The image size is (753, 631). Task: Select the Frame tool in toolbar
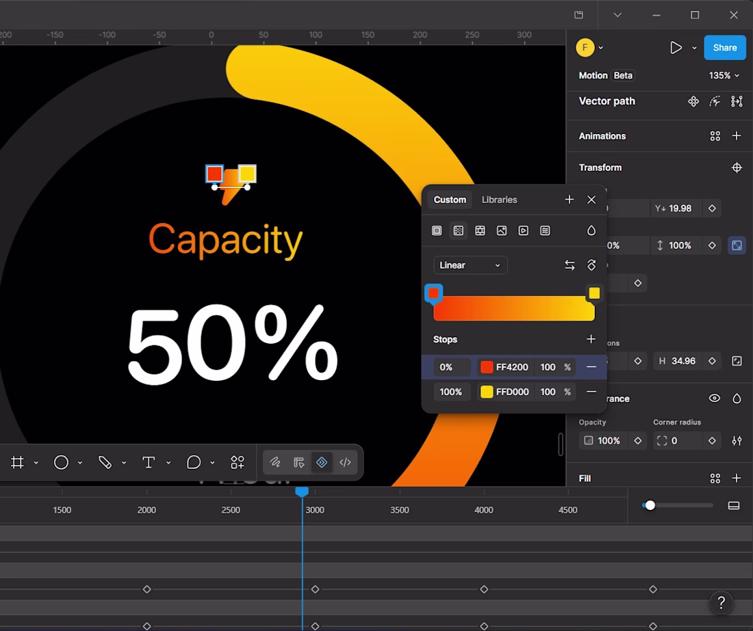(x=18, y=462)
